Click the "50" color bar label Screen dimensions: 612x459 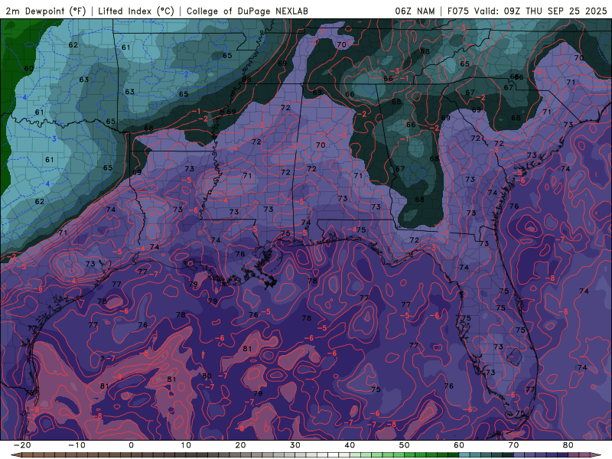pos(405,445)
